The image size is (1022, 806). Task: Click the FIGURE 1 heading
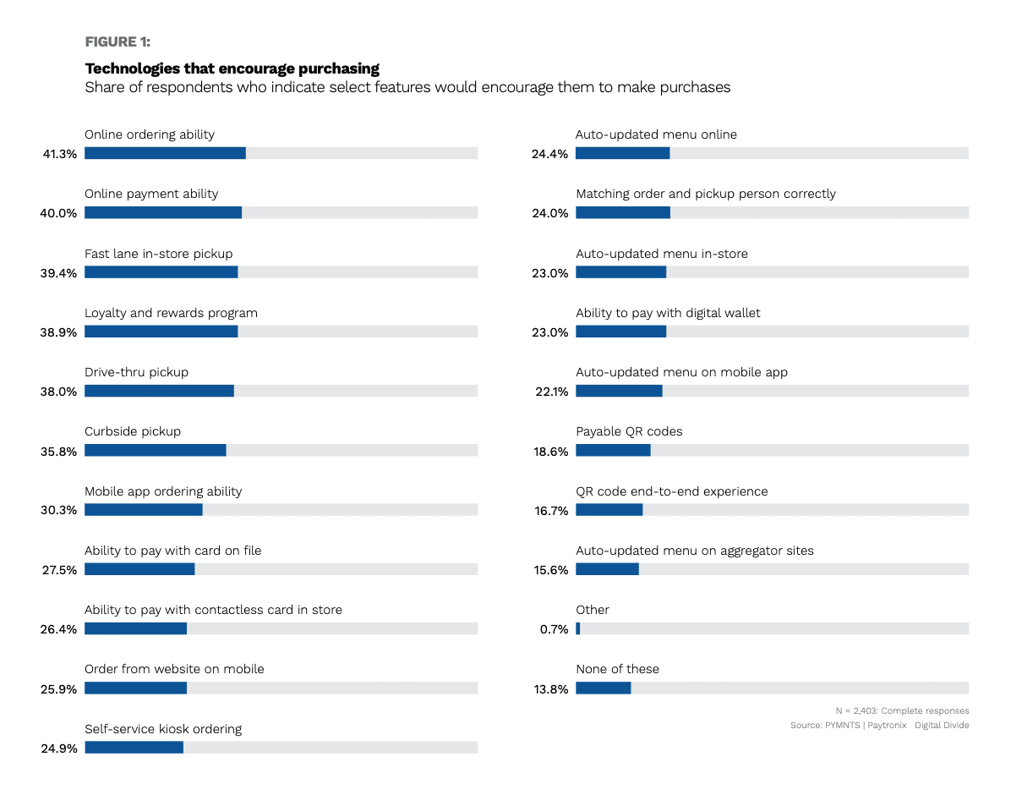point(118,41)
